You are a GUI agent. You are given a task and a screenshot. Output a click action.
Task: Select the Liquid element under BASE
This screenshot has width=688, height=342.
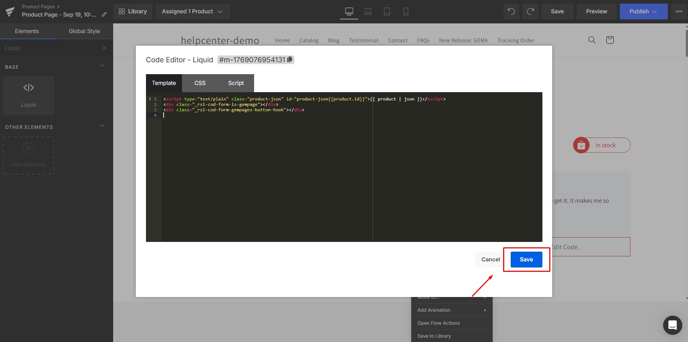point(28,95)
